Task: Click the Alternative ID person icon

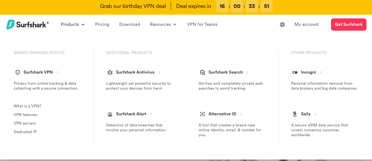Action: [202, 114]
